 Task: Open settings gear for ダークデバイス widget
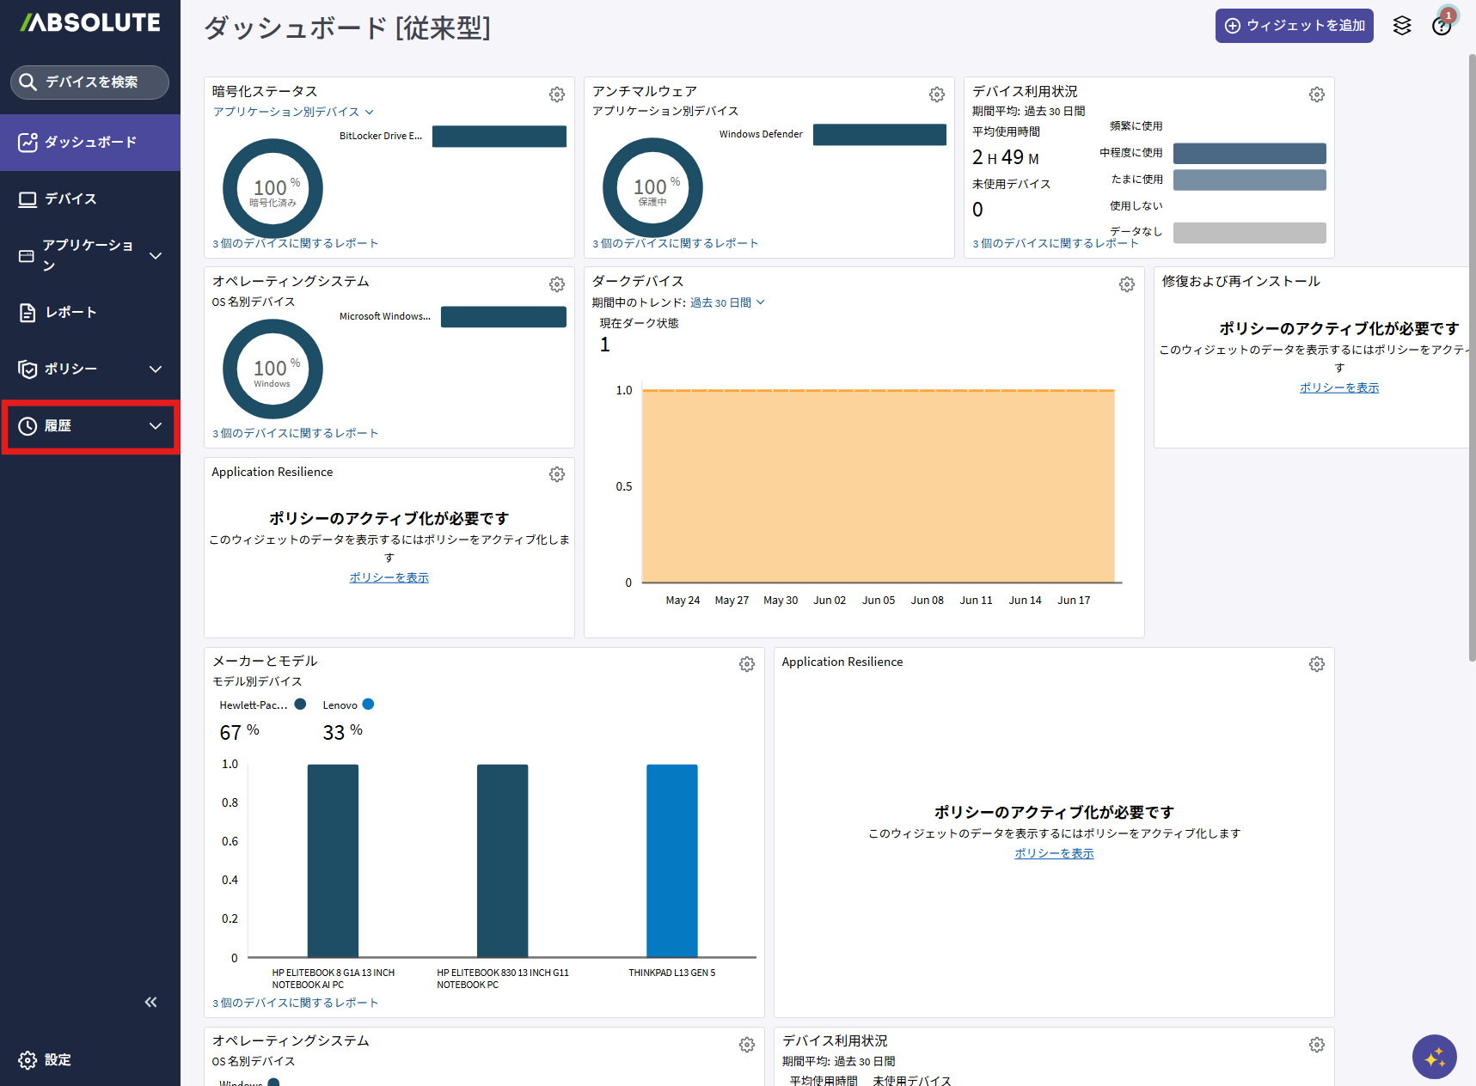tap(1127, 284)
